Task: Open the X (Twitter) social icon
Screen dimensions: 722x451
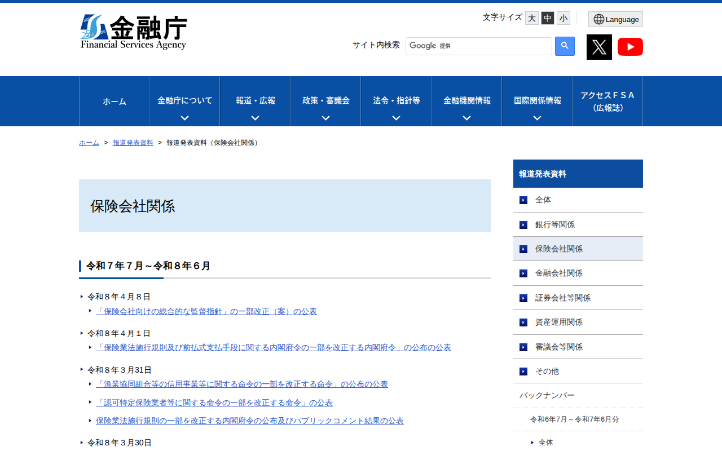Action: [599, 47]
